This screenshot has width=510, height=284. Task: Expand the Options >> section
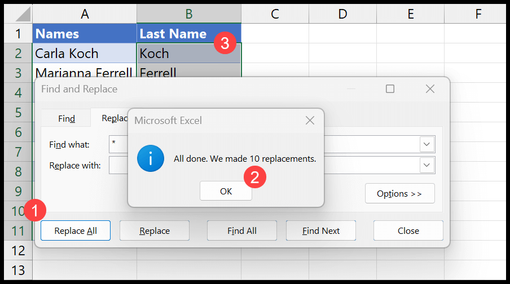point(400,194)
